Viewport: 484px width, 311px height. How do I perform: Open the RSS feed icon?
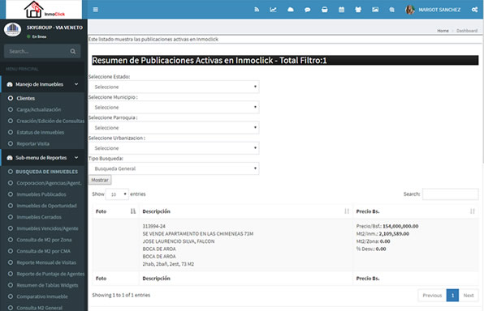coord(257,10)
